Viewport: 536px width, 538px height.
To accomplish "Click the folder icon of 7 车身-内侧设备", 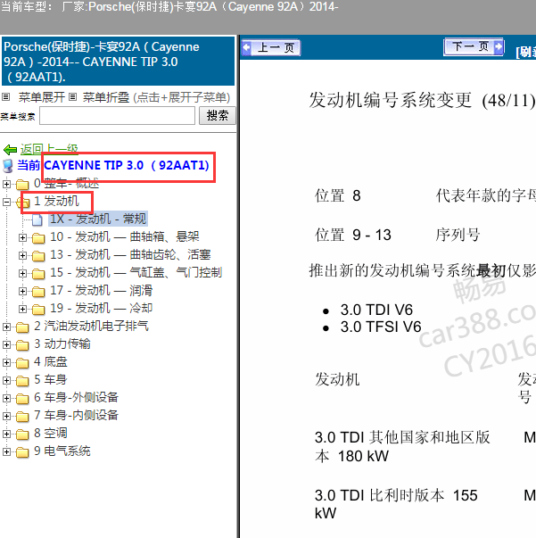I will tap(22, 416).
